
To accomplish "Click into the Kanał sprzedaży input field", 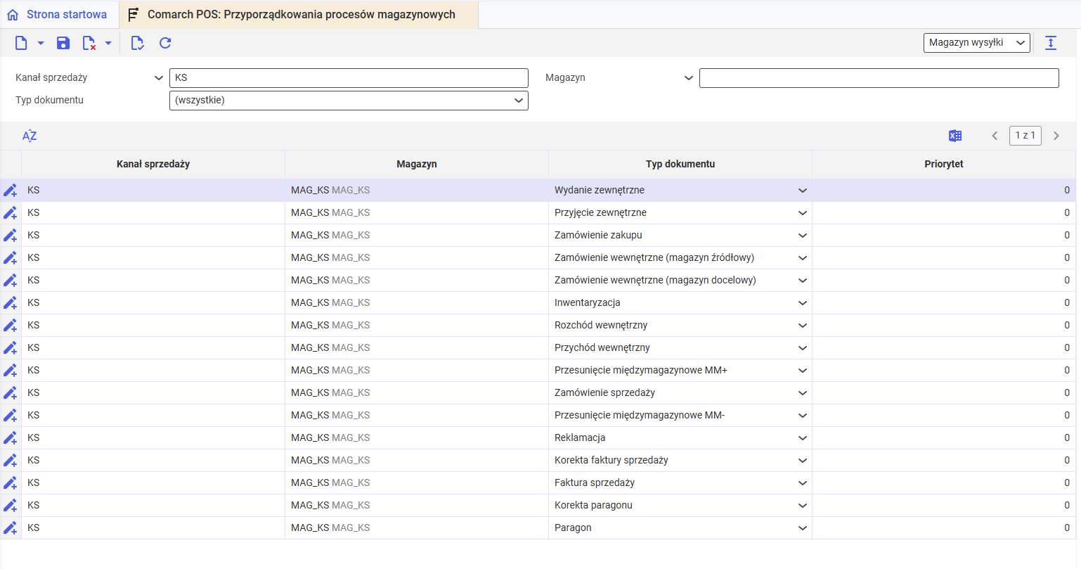I will (x=349, y=78).
